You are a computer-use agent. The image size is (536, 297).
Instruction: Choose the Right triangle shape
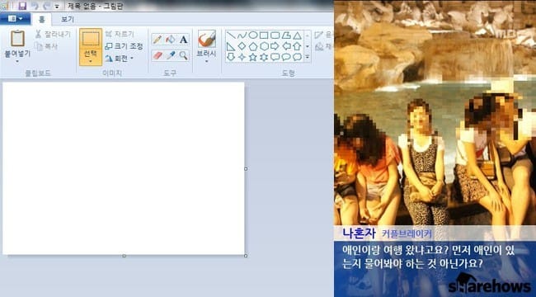(x=231, y=46)
